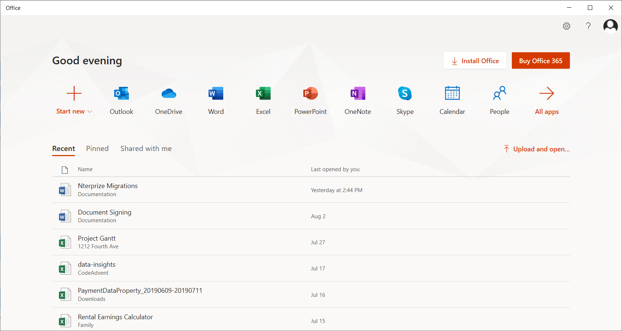This screenshot has height=331, width=622.
Task: Launch the Excel app icon
Action: [263, 93]
